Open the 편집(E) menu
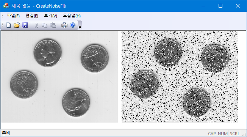Image resolution: width=247 pixels, height=137 pixels. tap(32, 16)
